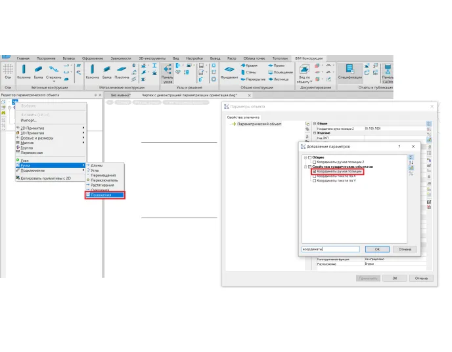
Task: Collapse Свойства графических объектов tree node
Action: 305,166
